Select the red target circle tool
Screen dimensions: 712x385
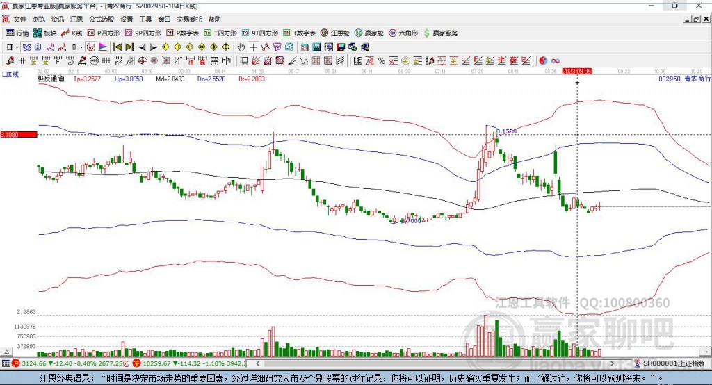point(142,61)
